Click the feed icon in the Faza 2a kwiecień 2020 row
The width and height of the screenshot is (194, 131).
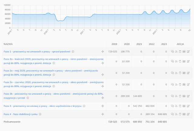176,61
